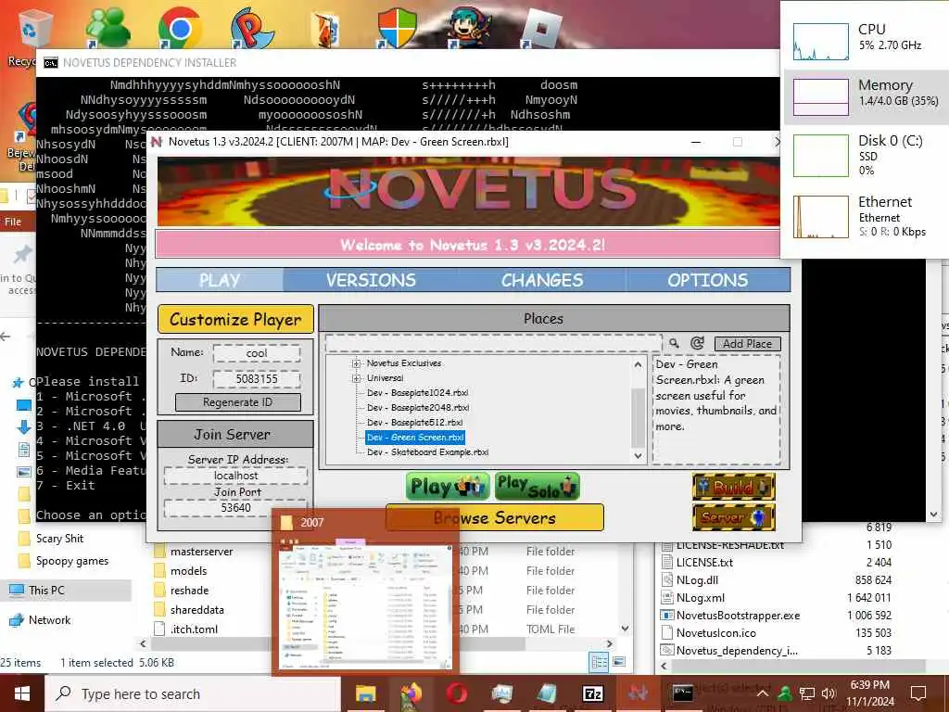Show hidden system tray icons
Viewport: 949px width, 712px height.
point(763,693)
